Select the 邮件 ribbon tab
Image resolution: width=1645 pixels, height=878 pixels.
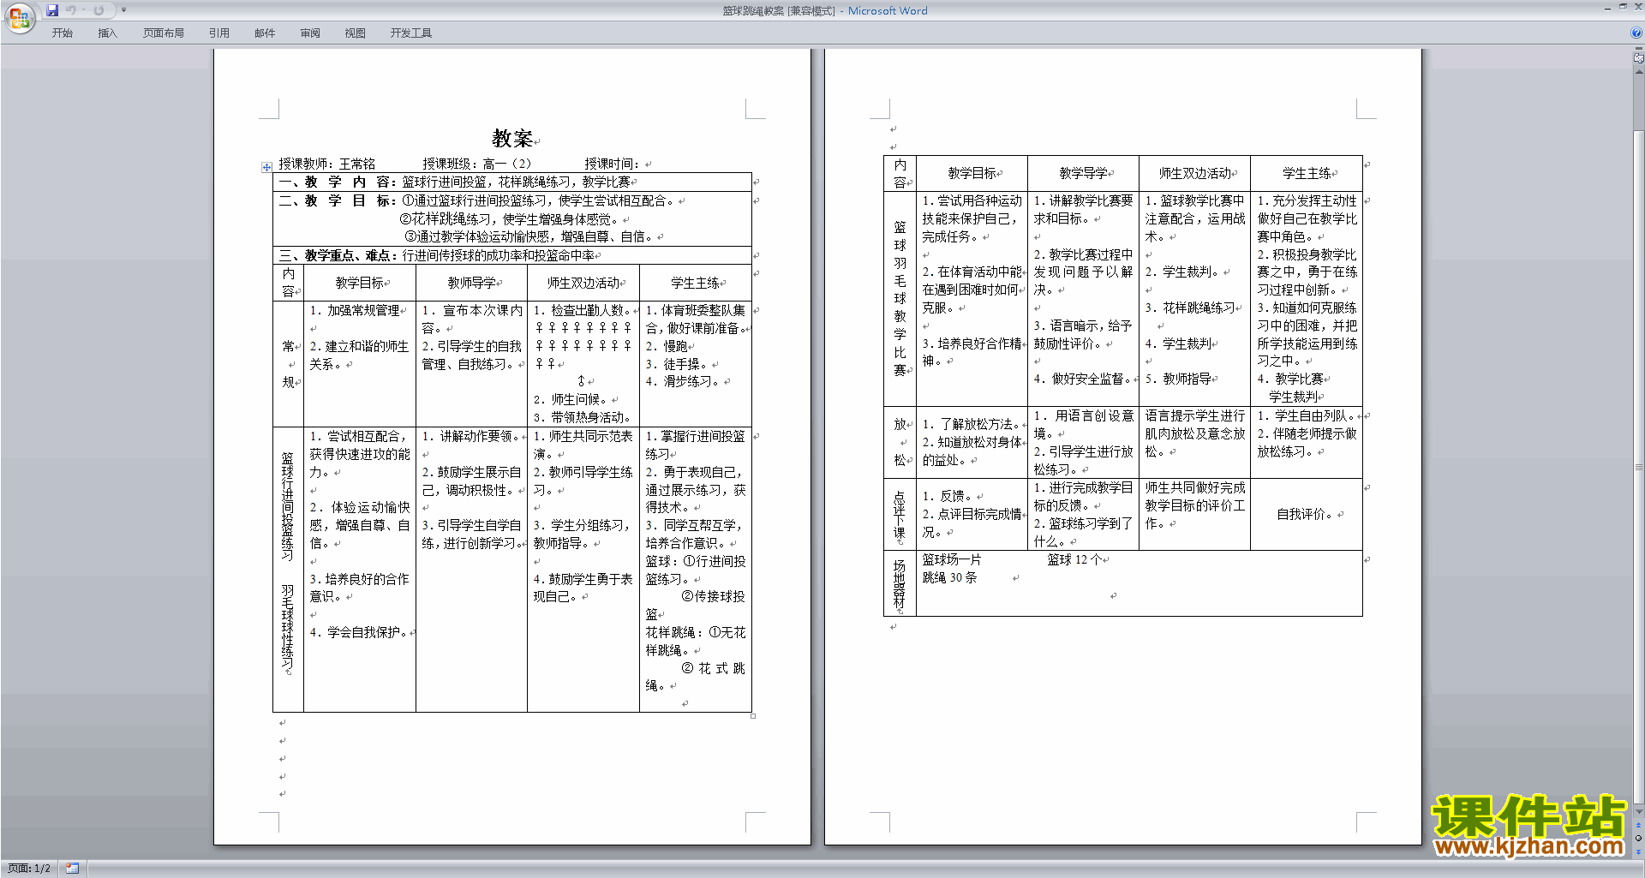265,33
